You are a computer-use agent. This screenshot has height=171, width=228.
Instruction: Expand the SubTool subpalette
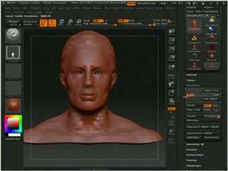[x=191, y=75]
